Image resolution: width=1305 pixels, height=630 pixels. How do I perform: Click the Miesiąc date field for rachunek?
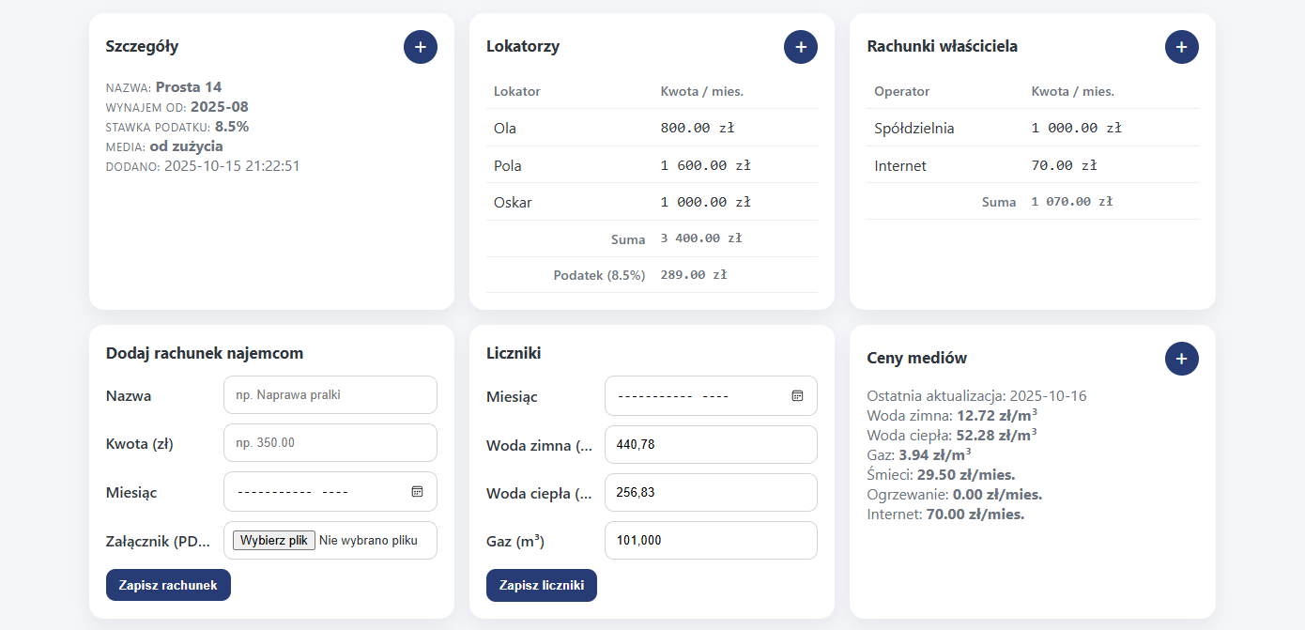pos(315,492)
